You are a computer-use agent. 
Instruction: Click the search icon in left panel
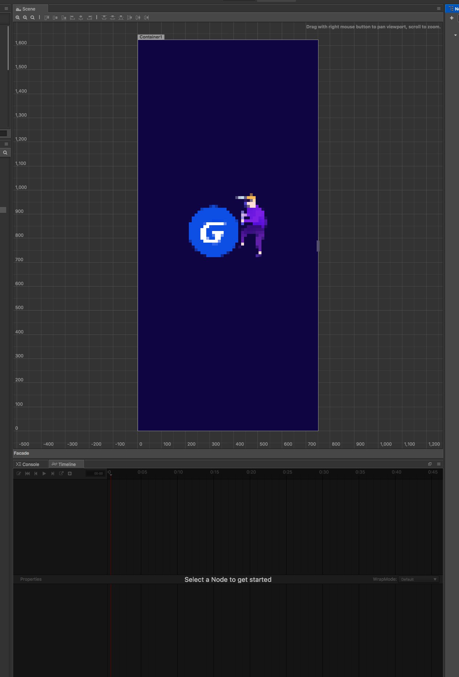pyautogui.click(x=5, y=153)
